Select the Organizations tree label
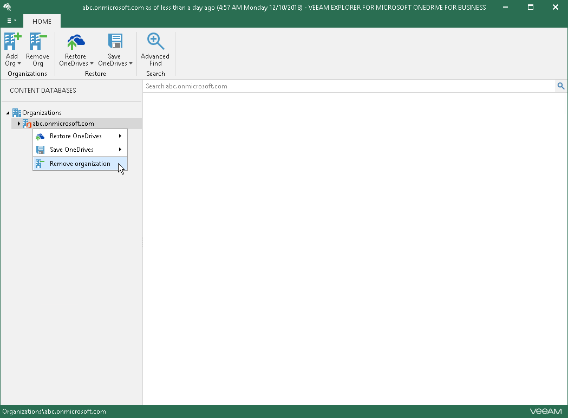The height and width of the screenshot is (418, 568). pos(42,113)
